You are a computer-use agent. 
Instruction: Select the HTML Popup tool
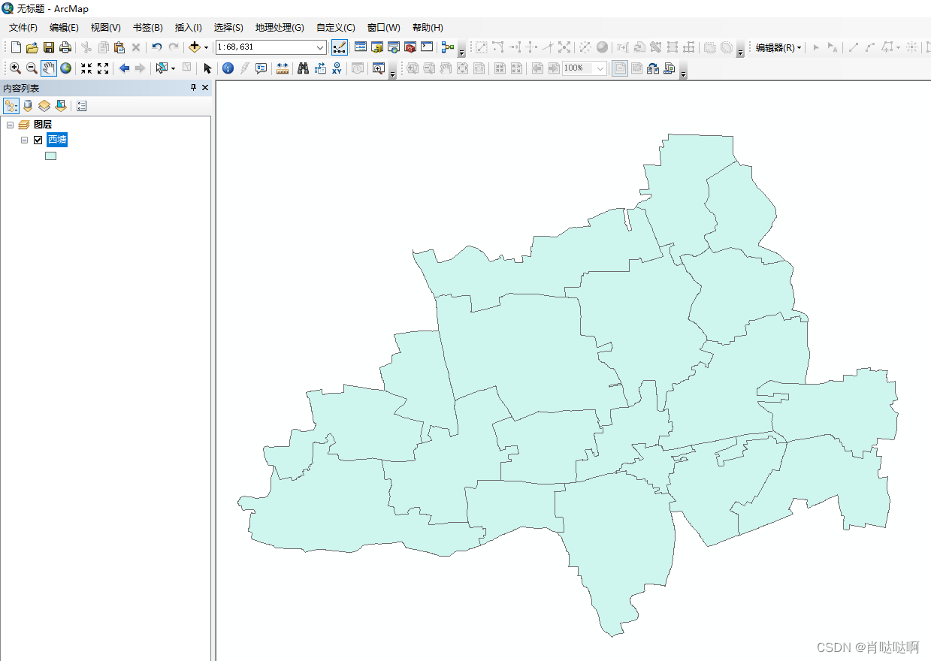[261, 68]
